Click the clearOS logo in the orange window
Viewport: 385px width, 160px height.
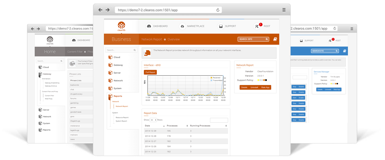121,26
